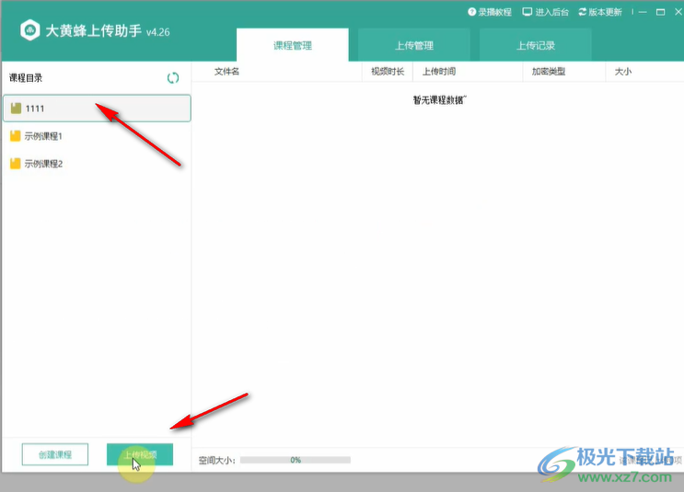Check for updates via 版本更新
The height and width of the screenshot is (492, 684).
tap(600, 12)
